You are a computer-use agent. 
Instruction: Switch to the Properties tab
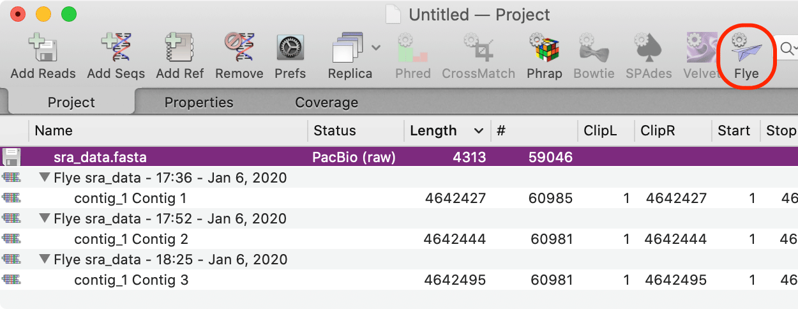click(x=199, y=102)
